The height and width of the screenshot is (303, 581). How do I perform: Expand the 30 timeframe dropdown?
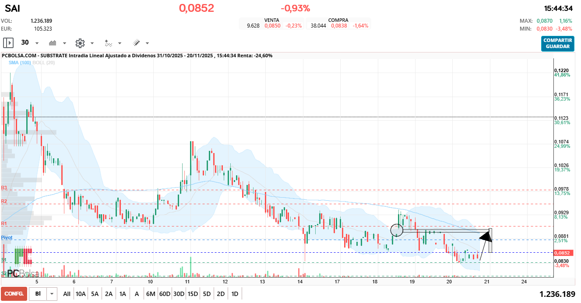coord(37,43)
